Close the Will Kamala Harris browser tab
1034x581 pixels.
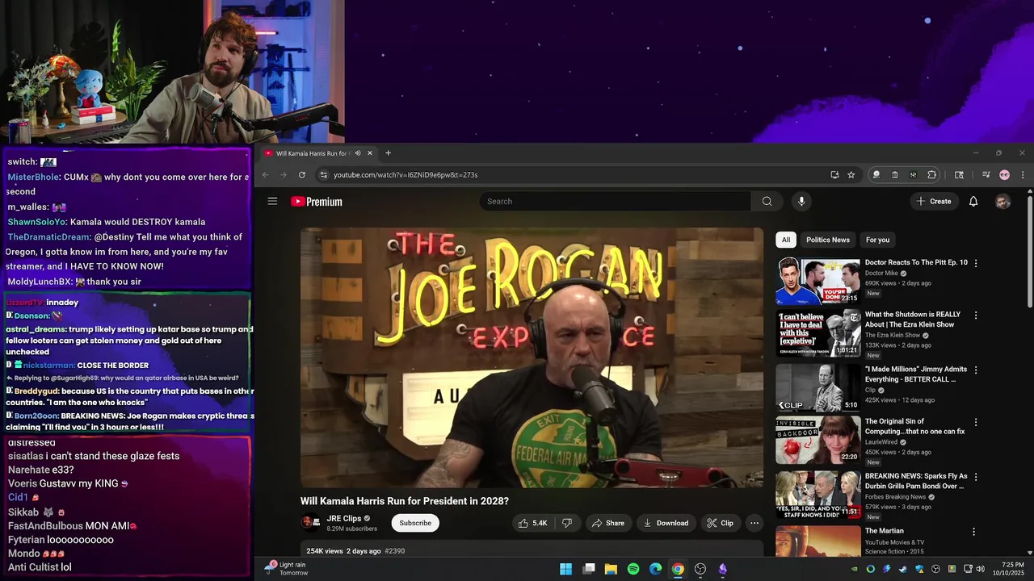tap(370, 153)
